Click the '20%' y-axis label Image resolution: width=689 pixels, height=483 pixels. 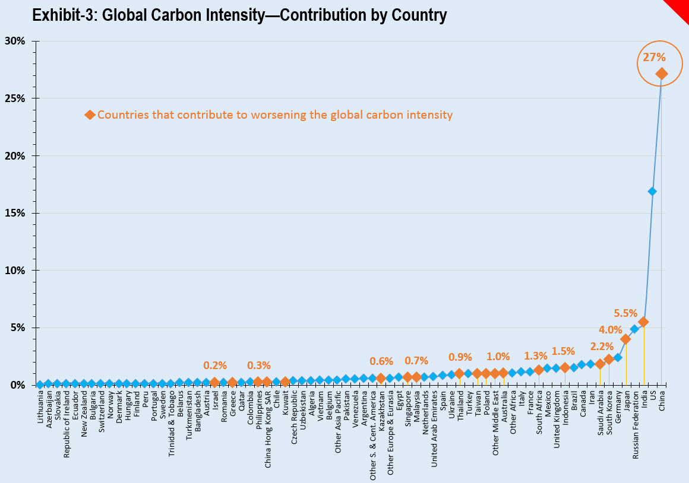point(15,156)
